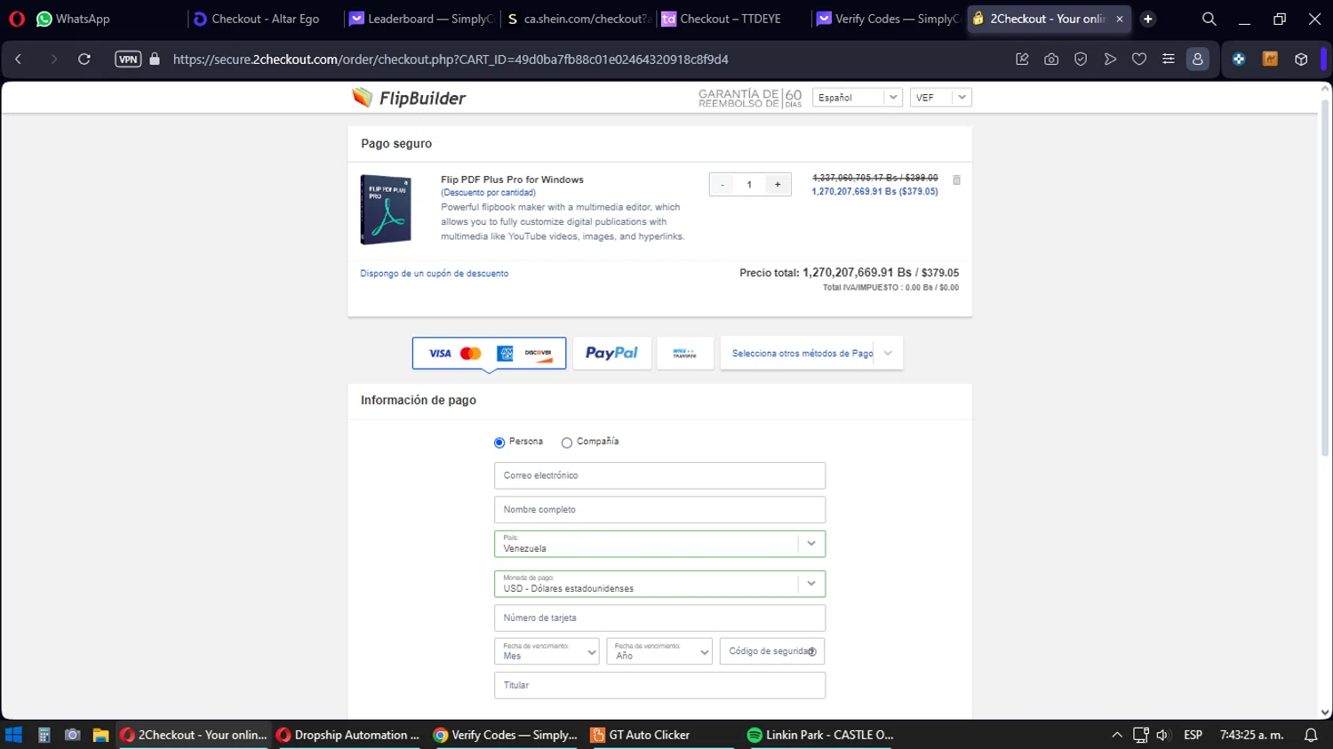Image resolution: width=1333 pixels, height=749 pixels.
Task: Open the extensions cube icon
Action: coord(1301,60)
